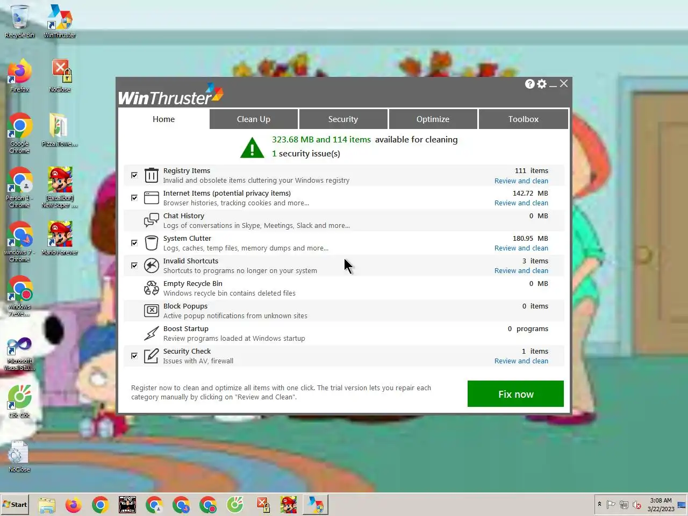Select Excalibur New Super Mario desktop icon
The width and height of the screenshot is (688, 516).
tap(60, 187)
